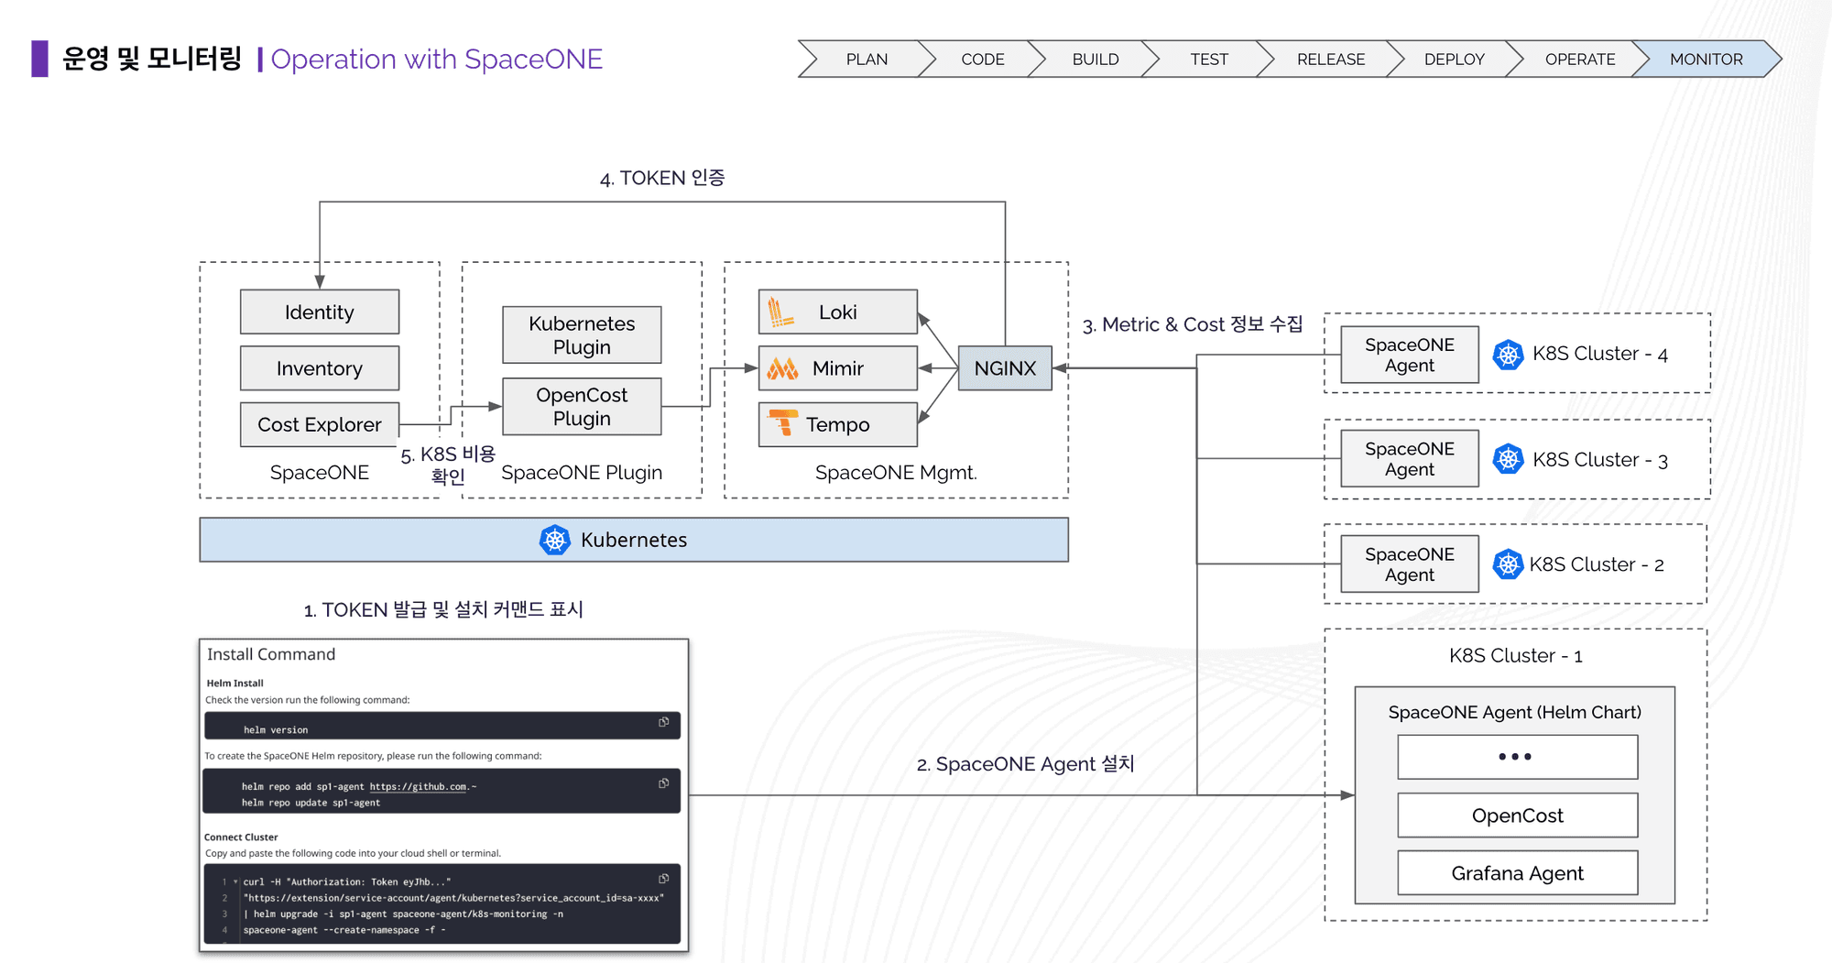The width and height of the screenshot is (1832, 963).
Task: Click the '운영 및 모니터링' heading
Action: tap(152, 59)
